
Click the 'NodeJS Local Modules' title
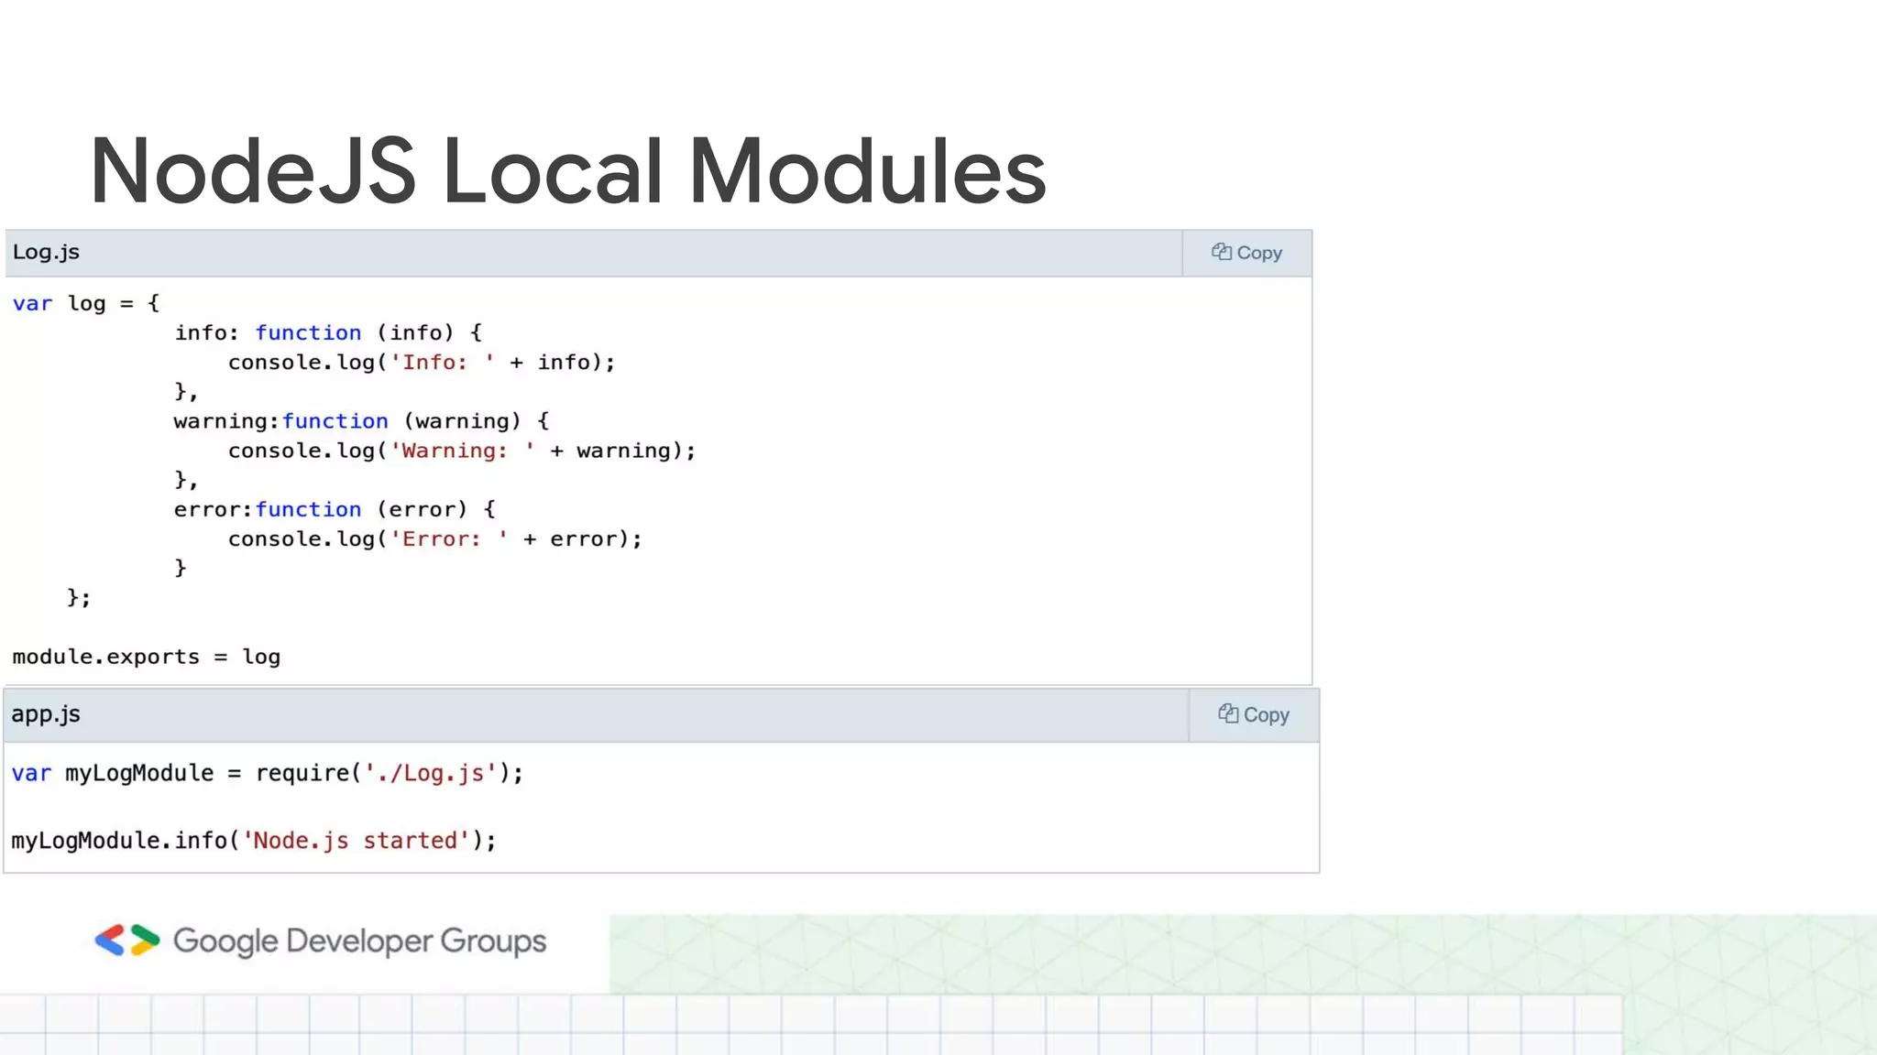coord(568,171)
